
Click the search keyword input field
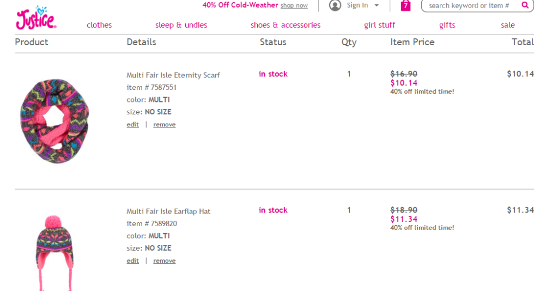pos(469,5)
